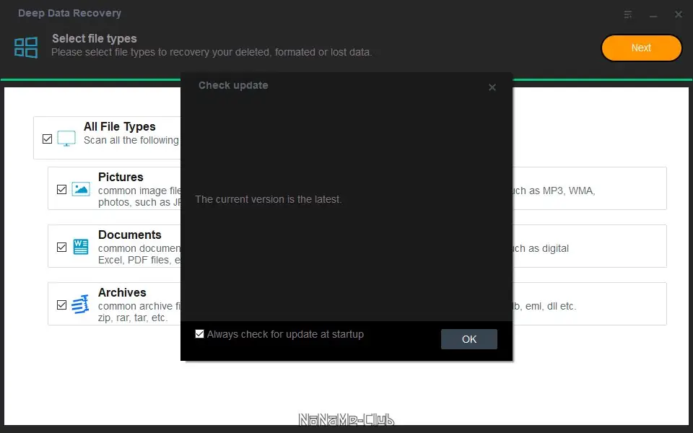Toggle the Pictures checkbox

[62, 190]
